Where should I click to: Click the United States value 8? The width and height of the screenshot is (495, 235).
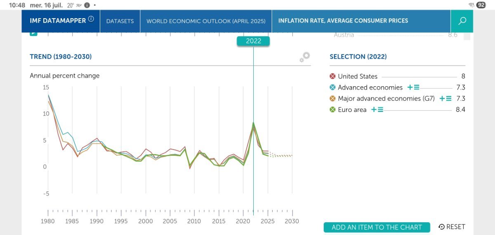(x=463, y=76)
